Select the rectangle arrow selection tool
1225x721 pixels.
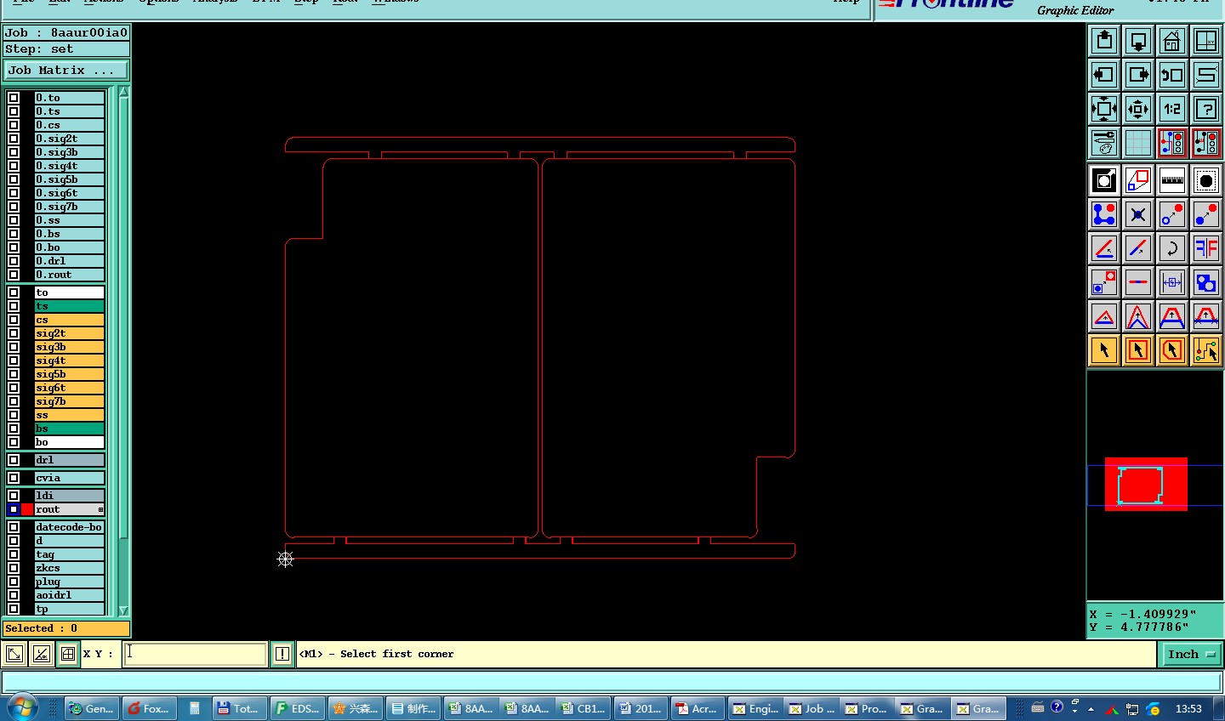(1138, 350)
